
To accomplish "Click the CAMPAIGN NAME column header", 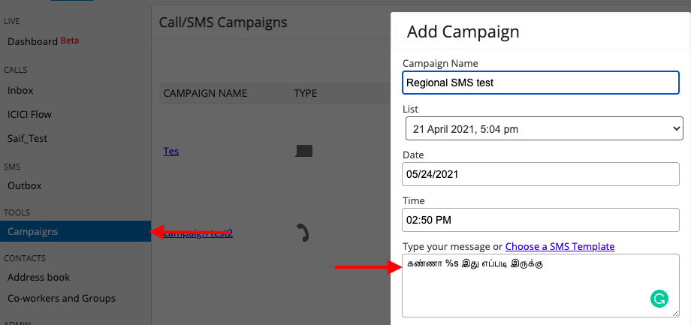I will (205, 93).
